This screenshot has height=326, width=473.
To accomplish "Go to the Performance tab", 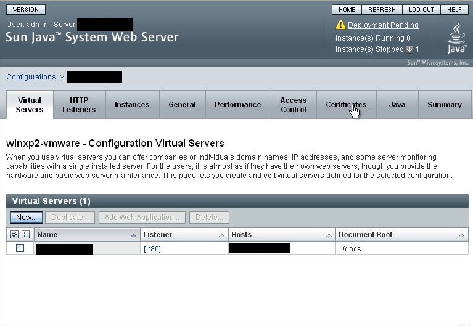I will coord(237,105).
